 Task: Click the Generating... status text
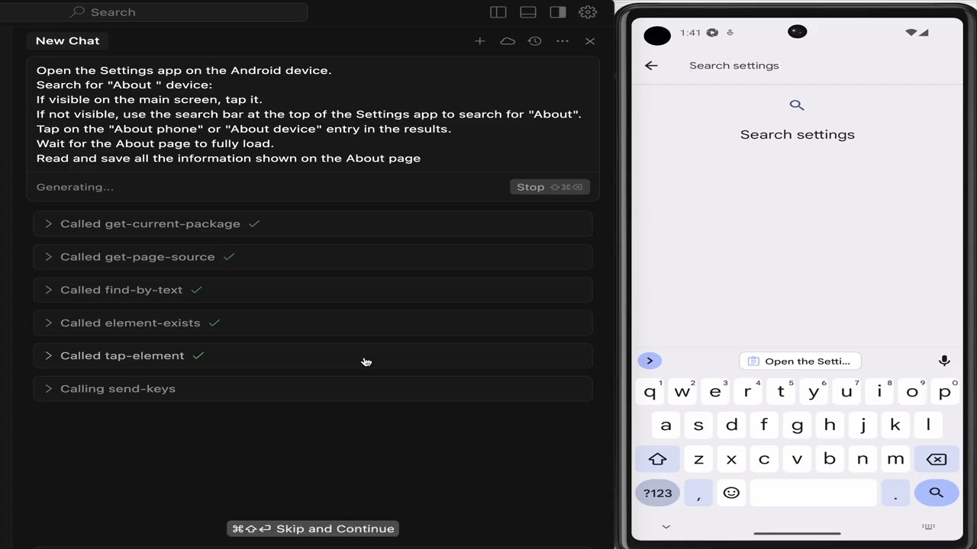point(75,187)
